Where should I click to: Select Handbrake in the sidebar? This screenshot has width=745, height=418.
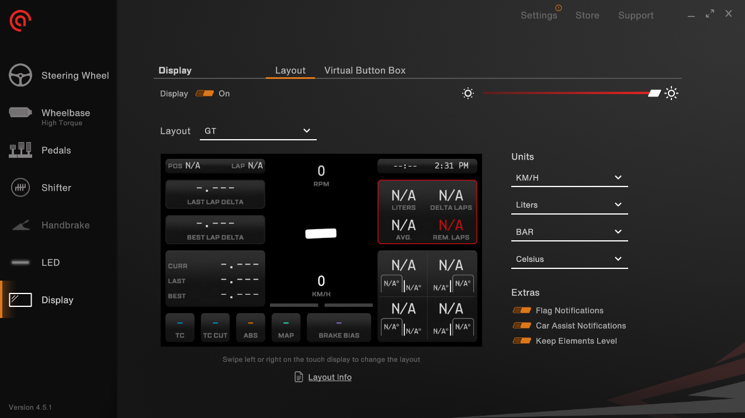[x=58, y=225]
